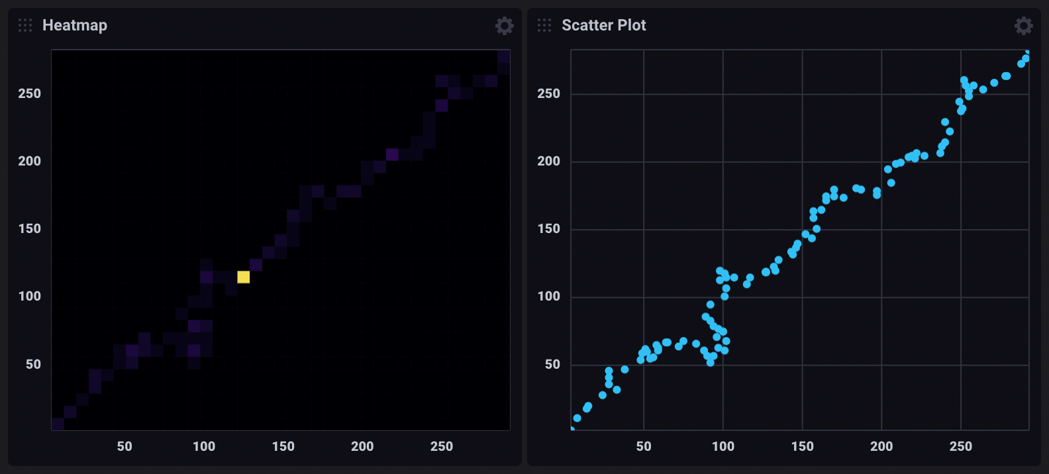This screenshot has height=474, width=1049.
Task: Click the scatter plot y-axis label 100
Action: (548, 296)
